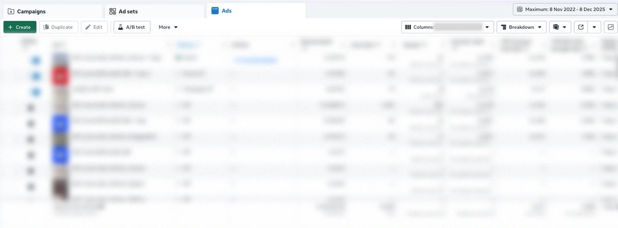Open the Ad sets tab

(154, 11)
